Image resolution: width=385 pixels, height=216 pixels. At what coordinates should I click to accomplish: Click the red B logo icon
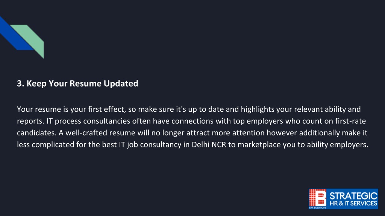tap(317, 198)
